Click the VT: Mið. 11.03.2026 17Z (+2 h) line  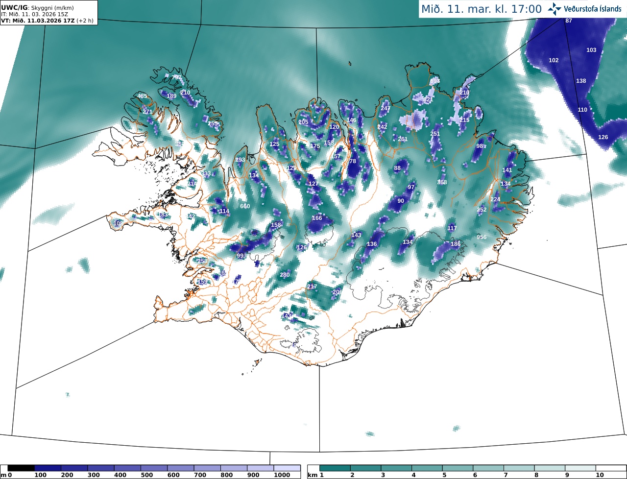[x=47, y=21]
